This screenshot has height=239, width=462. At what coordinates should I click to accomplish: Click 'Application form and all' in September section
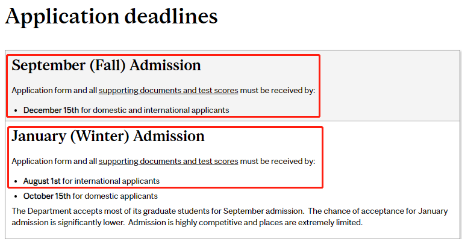(54, 91)
